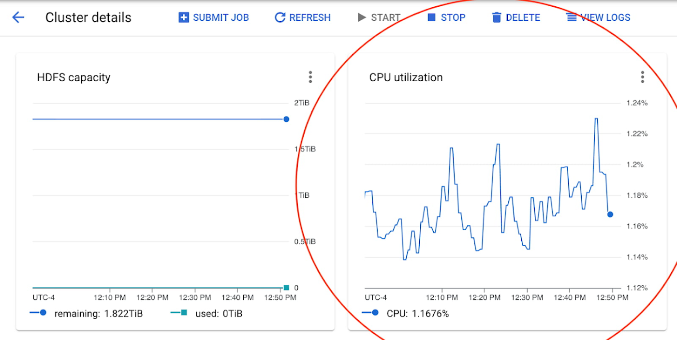
Task: Click the Submit Job plus icon
Action: pyautogui.click(x=184, y=18)
